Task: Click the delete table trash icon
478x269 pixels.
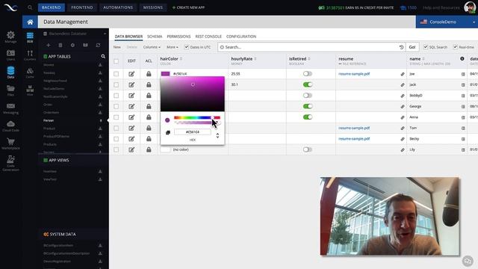Action: [x=60, y=45]
